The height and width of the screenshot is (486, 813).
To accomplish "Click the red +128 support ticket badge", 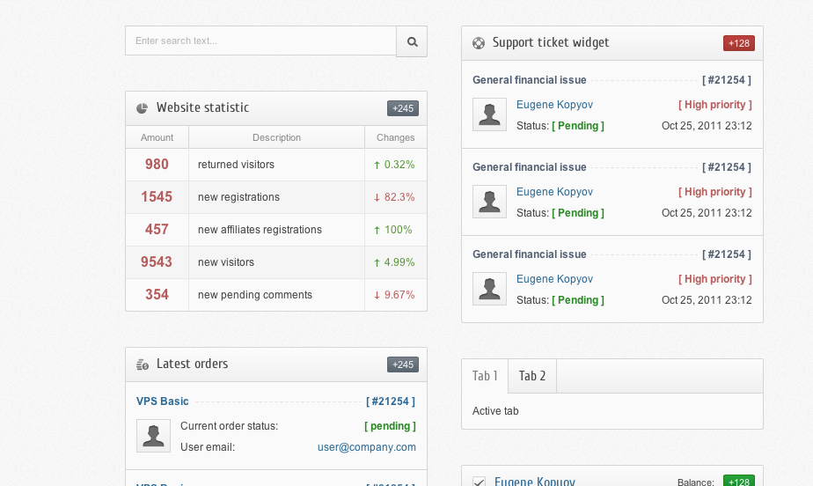I will [x=738, y=43].
